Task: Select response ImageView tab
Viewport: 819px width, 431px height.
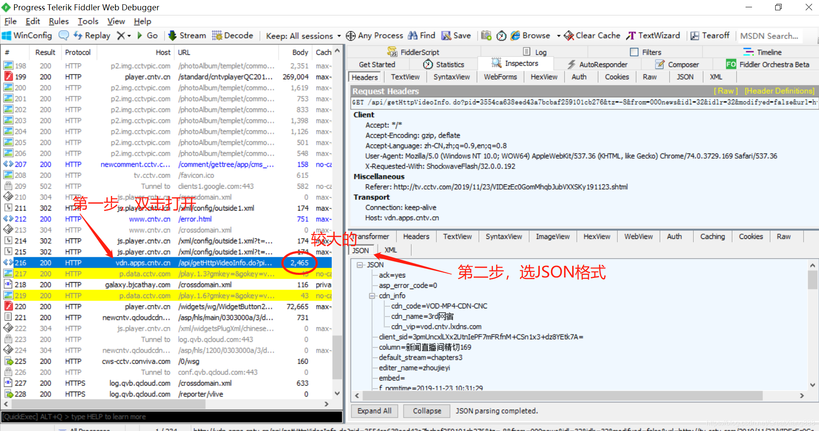Action: tap(553, 236)
